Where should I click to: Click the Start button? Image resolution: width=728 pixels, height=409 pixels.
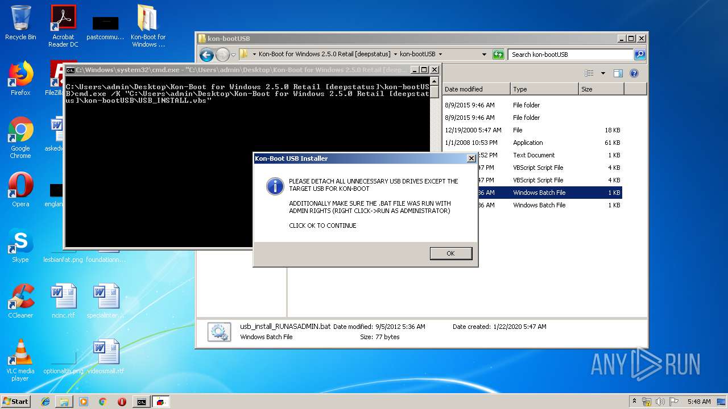16,401
